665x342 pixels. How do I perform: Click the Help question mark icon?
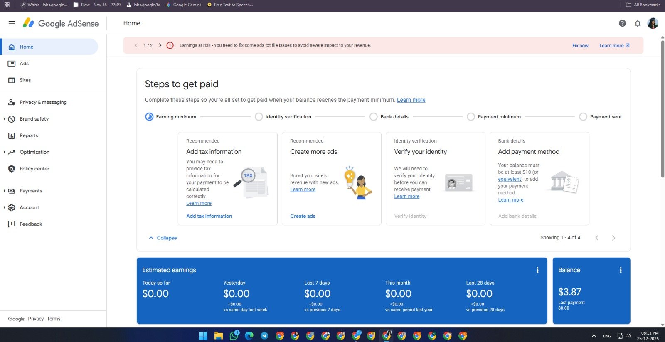(x=622, y=23)
